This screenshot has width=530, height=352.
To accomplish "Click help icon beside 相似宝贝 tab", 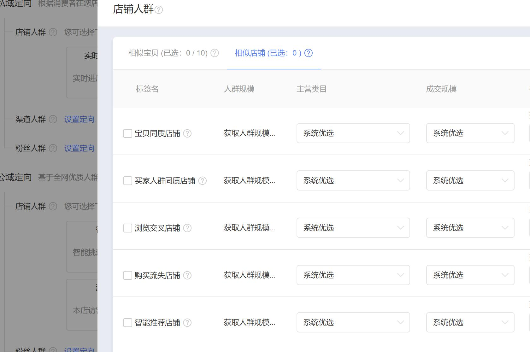I will click(x=215, y=53).
